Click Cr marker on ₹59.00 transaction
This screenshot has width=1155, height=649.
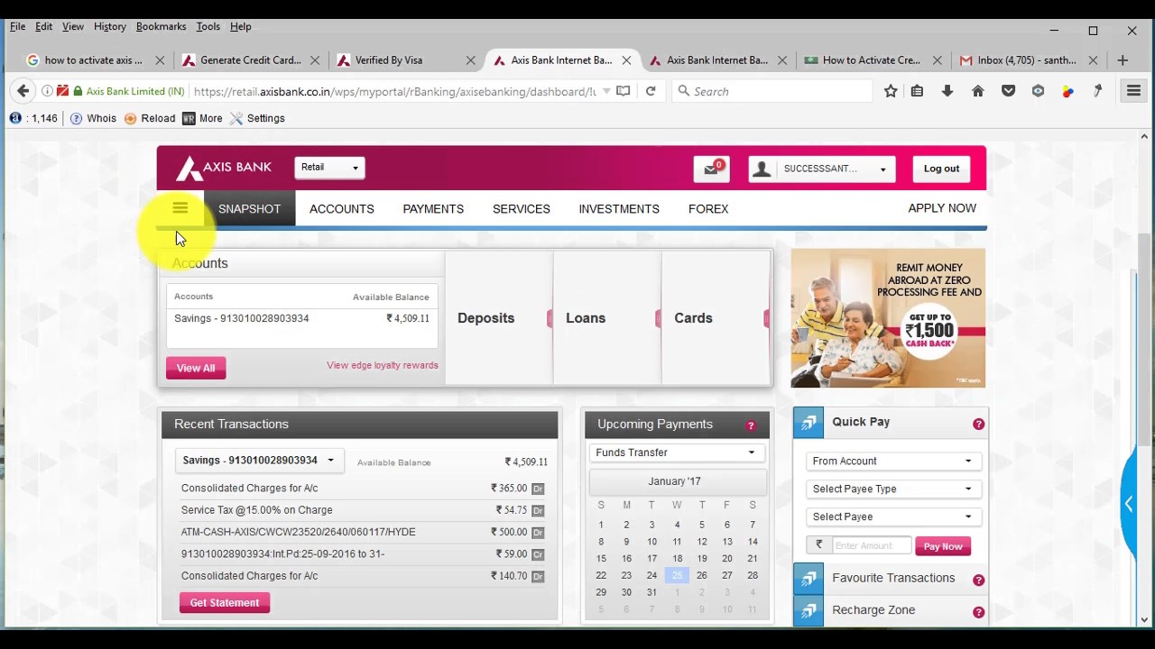tap(538, 554)
